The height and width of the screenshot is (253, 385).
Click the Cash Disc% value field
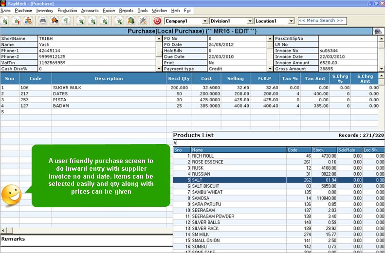coord(96,69)
